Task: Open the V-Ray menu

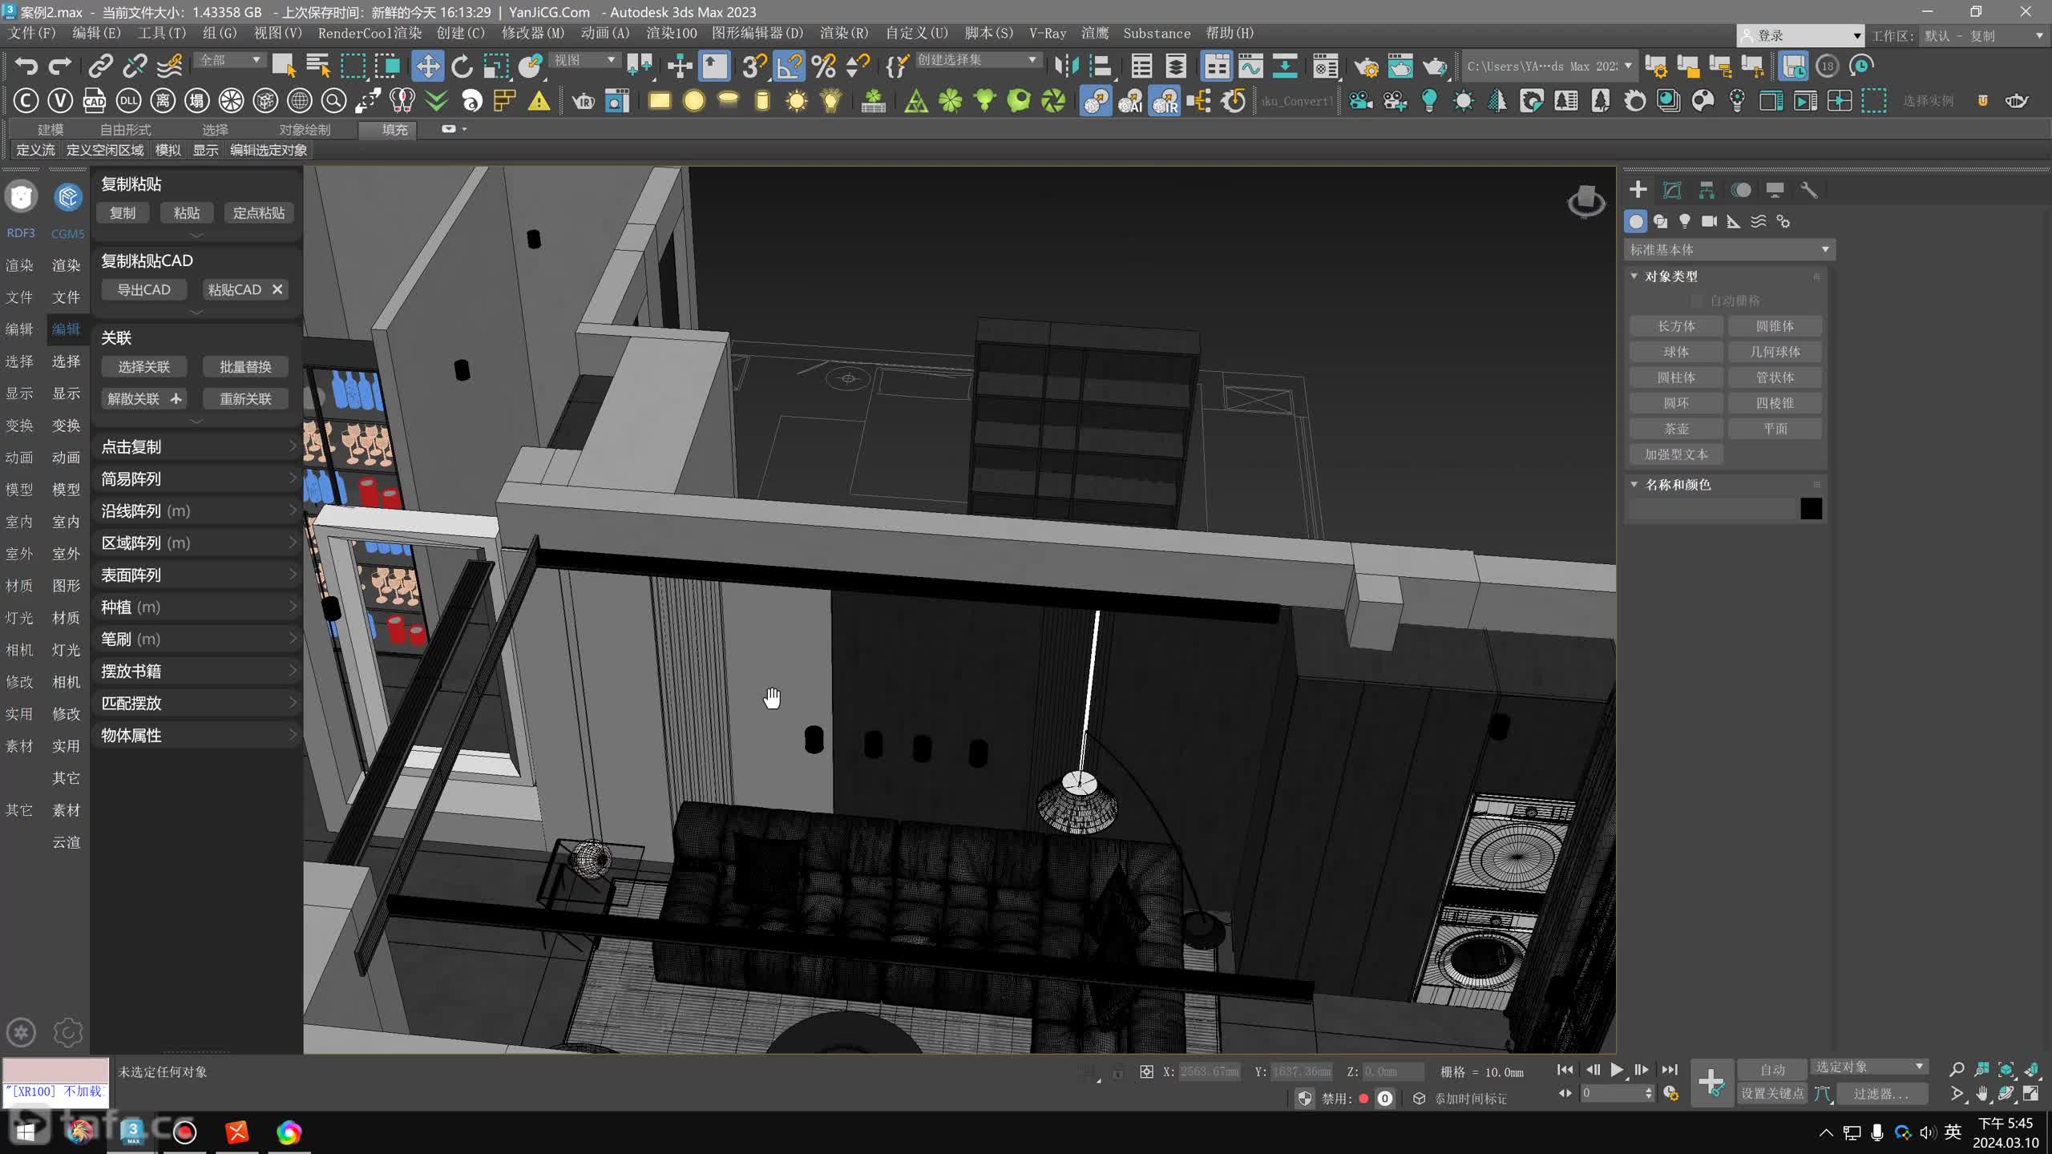Action: [x=1048, y=33]
